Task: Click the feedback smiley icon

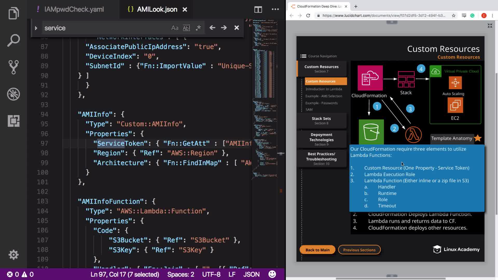Action: pos(272,274)
